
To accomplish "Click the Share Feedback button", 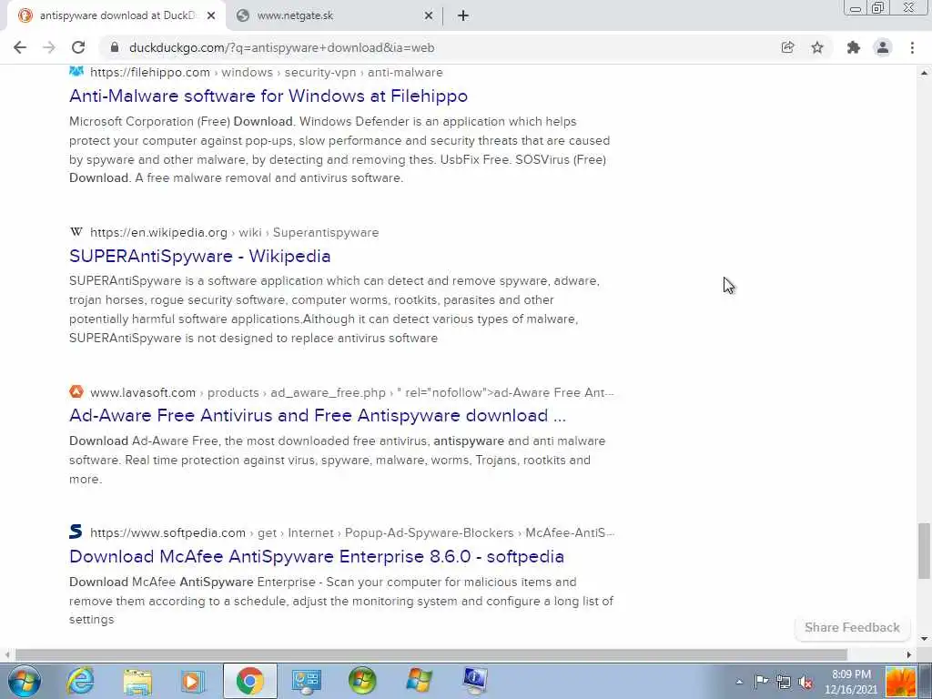I will [852, 628].
